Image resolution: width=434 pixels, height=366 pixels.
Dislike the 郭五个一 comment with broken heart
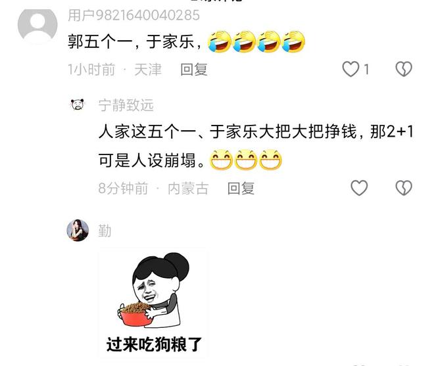[404, 69]
